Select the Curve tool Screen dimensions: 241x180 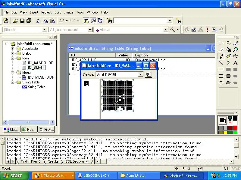point(228,63)
